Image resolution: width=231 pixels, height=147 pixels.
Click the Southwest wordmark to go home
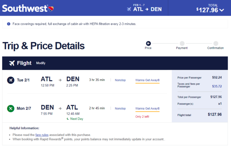[24, 8]
